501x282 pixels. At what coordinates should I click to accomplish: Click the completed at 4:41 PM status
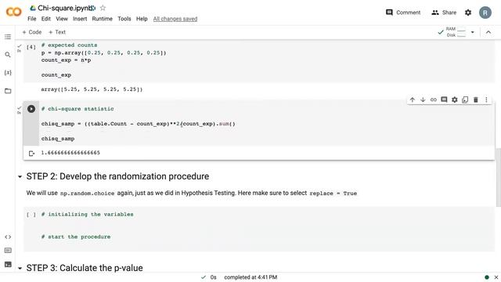click(x=250, y=277)
